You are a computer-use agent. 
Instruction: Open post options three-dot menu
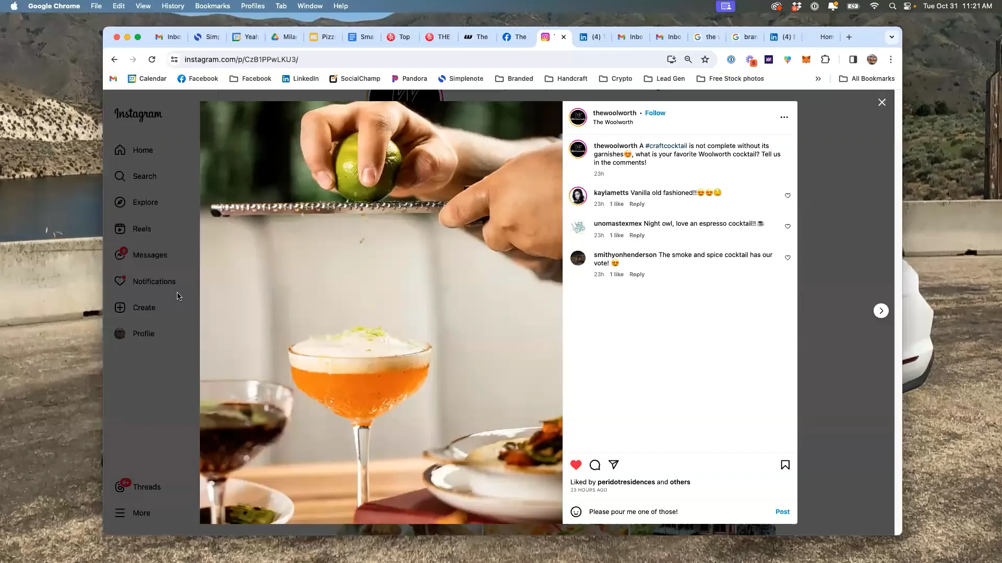784,117
